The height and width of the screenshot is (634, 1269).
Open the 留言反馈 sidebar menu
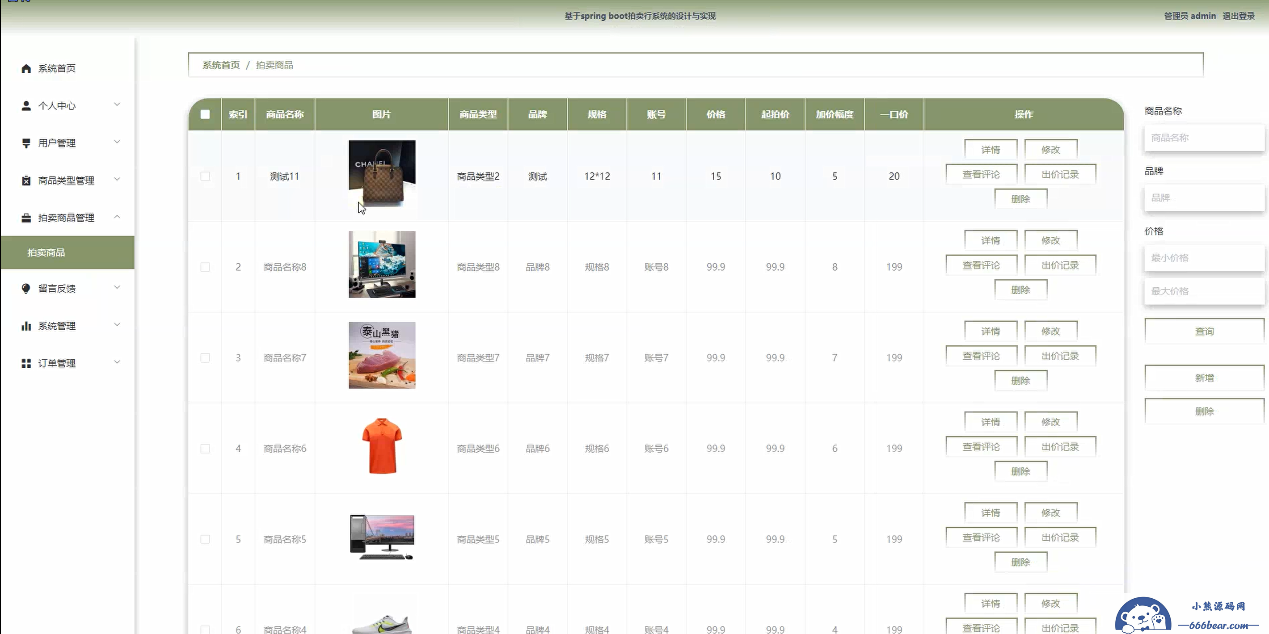pyautogui.click(x=67, y=289)
